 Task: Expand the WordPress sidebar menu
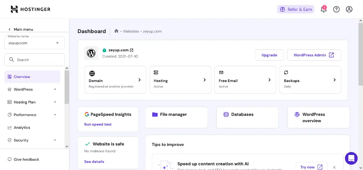[32, 89]
